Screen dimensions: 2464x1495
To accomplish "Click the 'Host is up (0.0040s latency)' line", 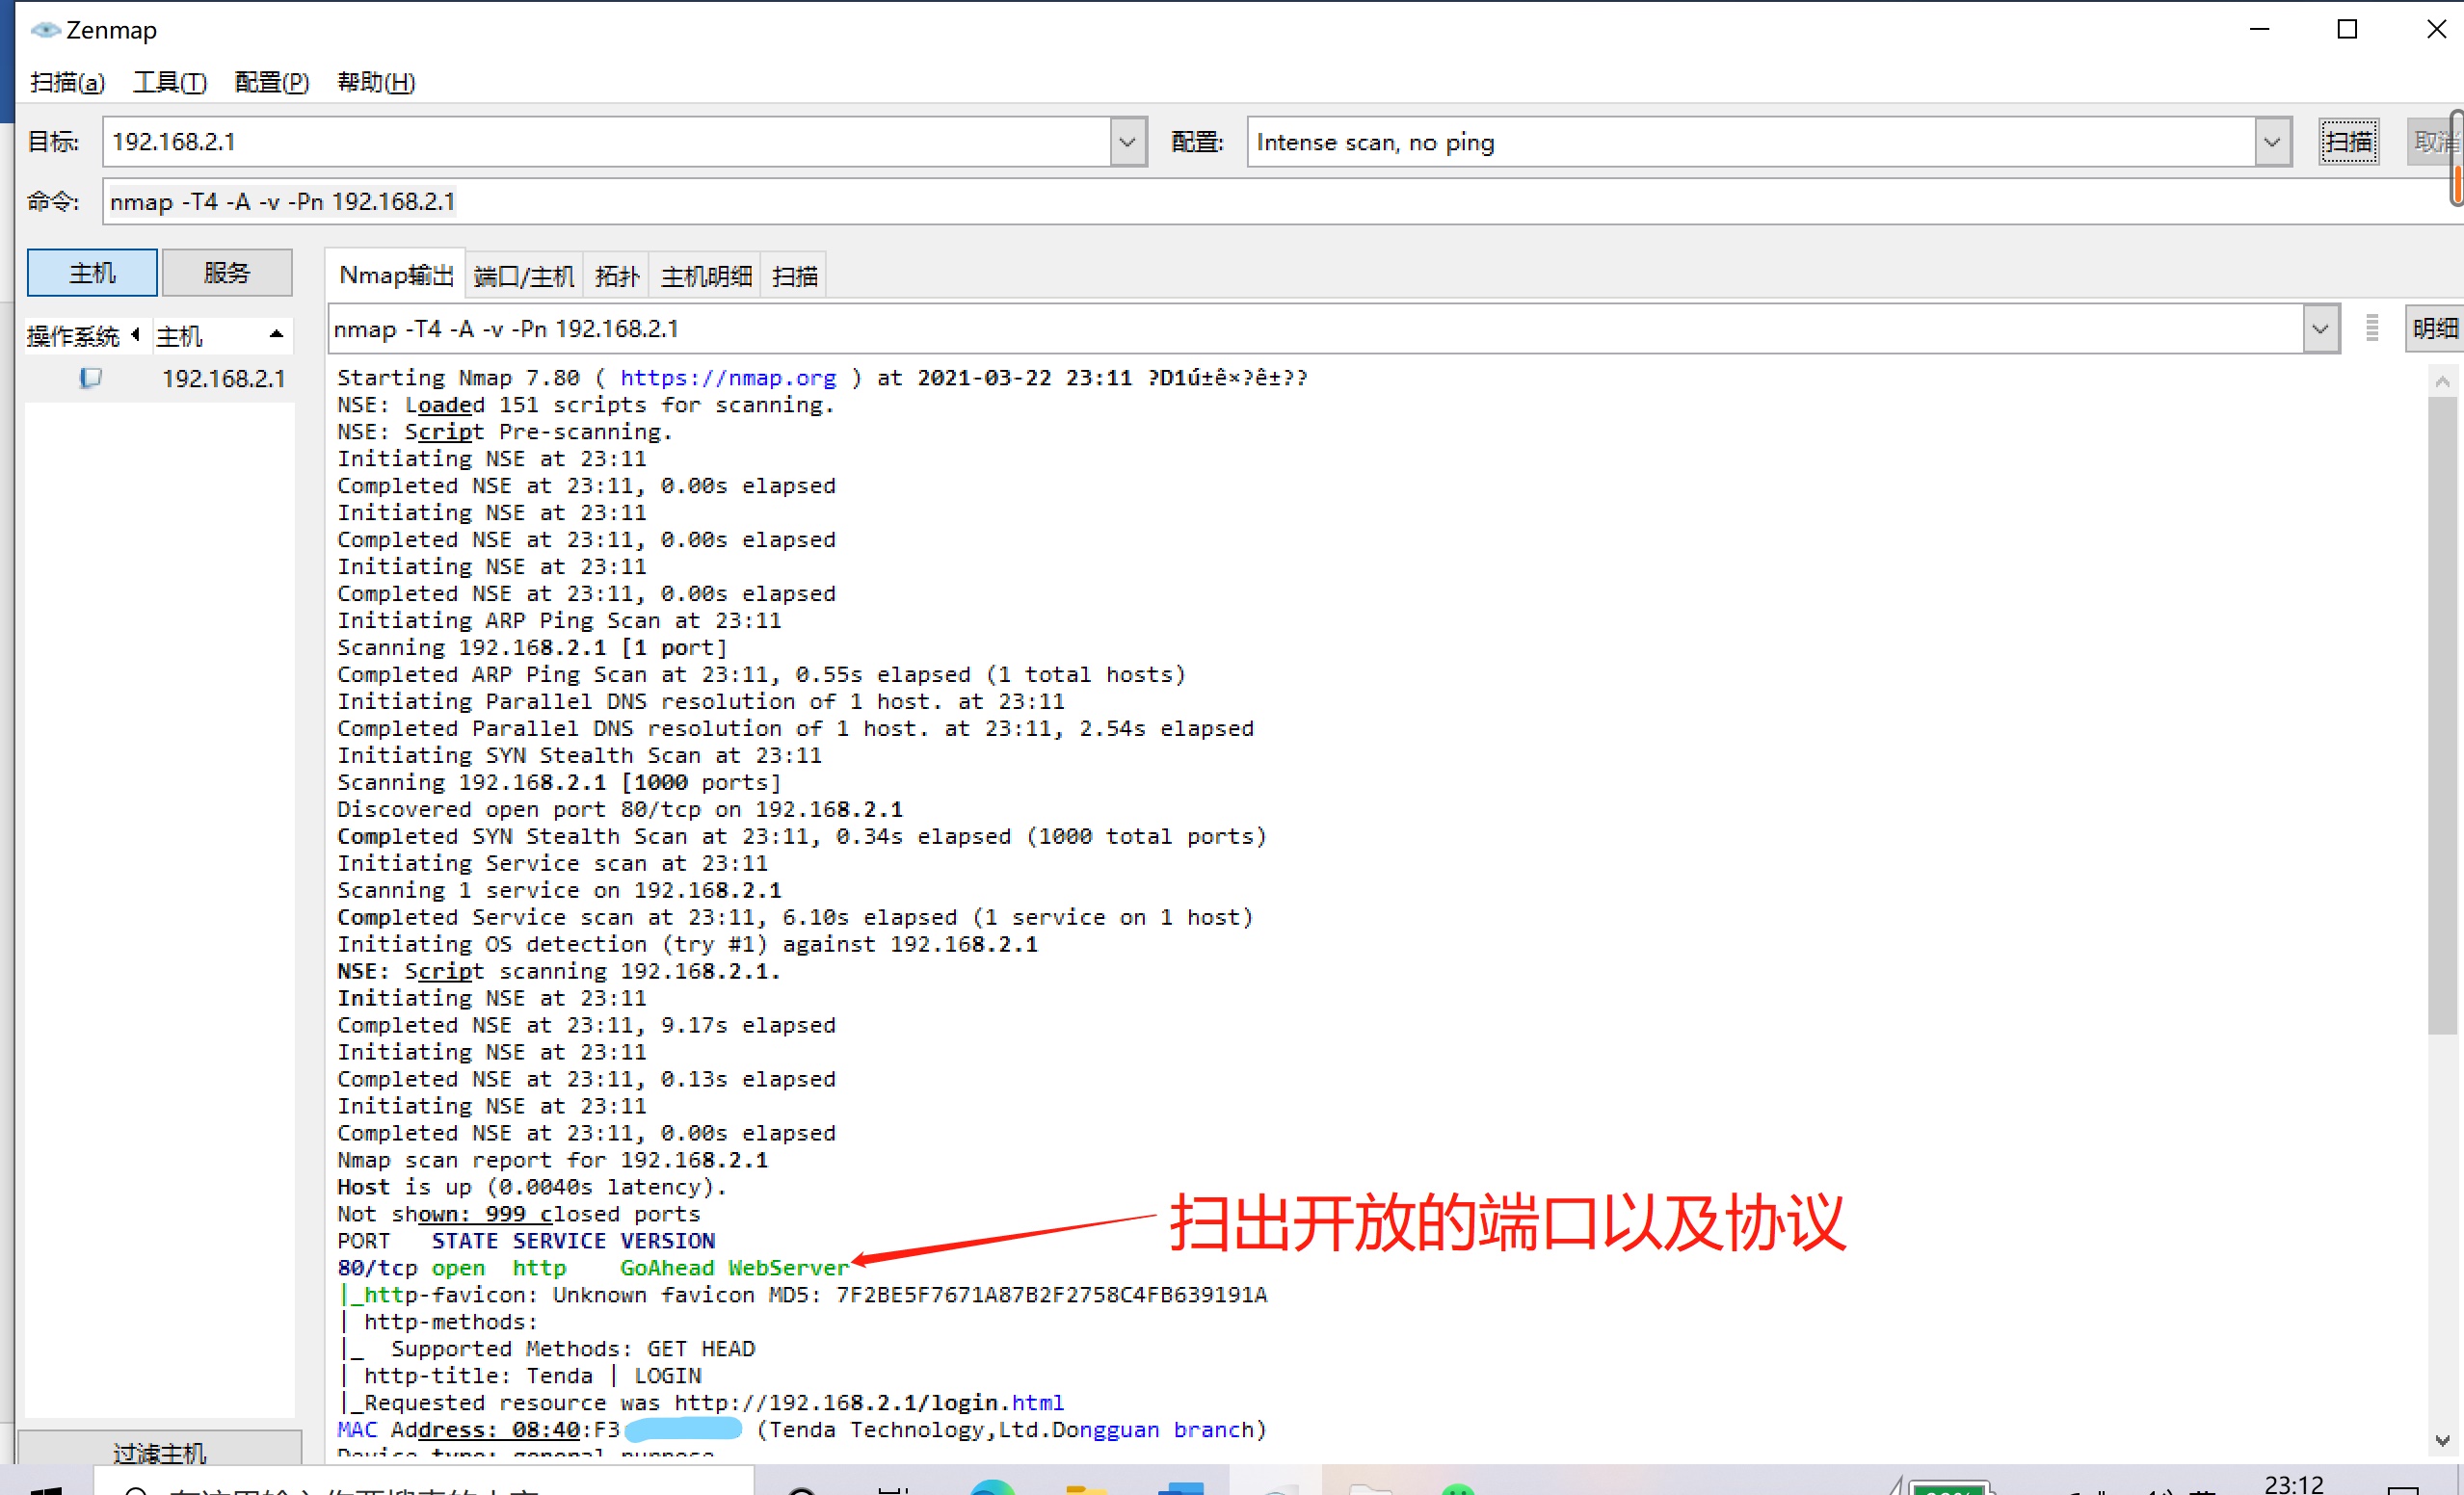I will (x=532, y=1187).
